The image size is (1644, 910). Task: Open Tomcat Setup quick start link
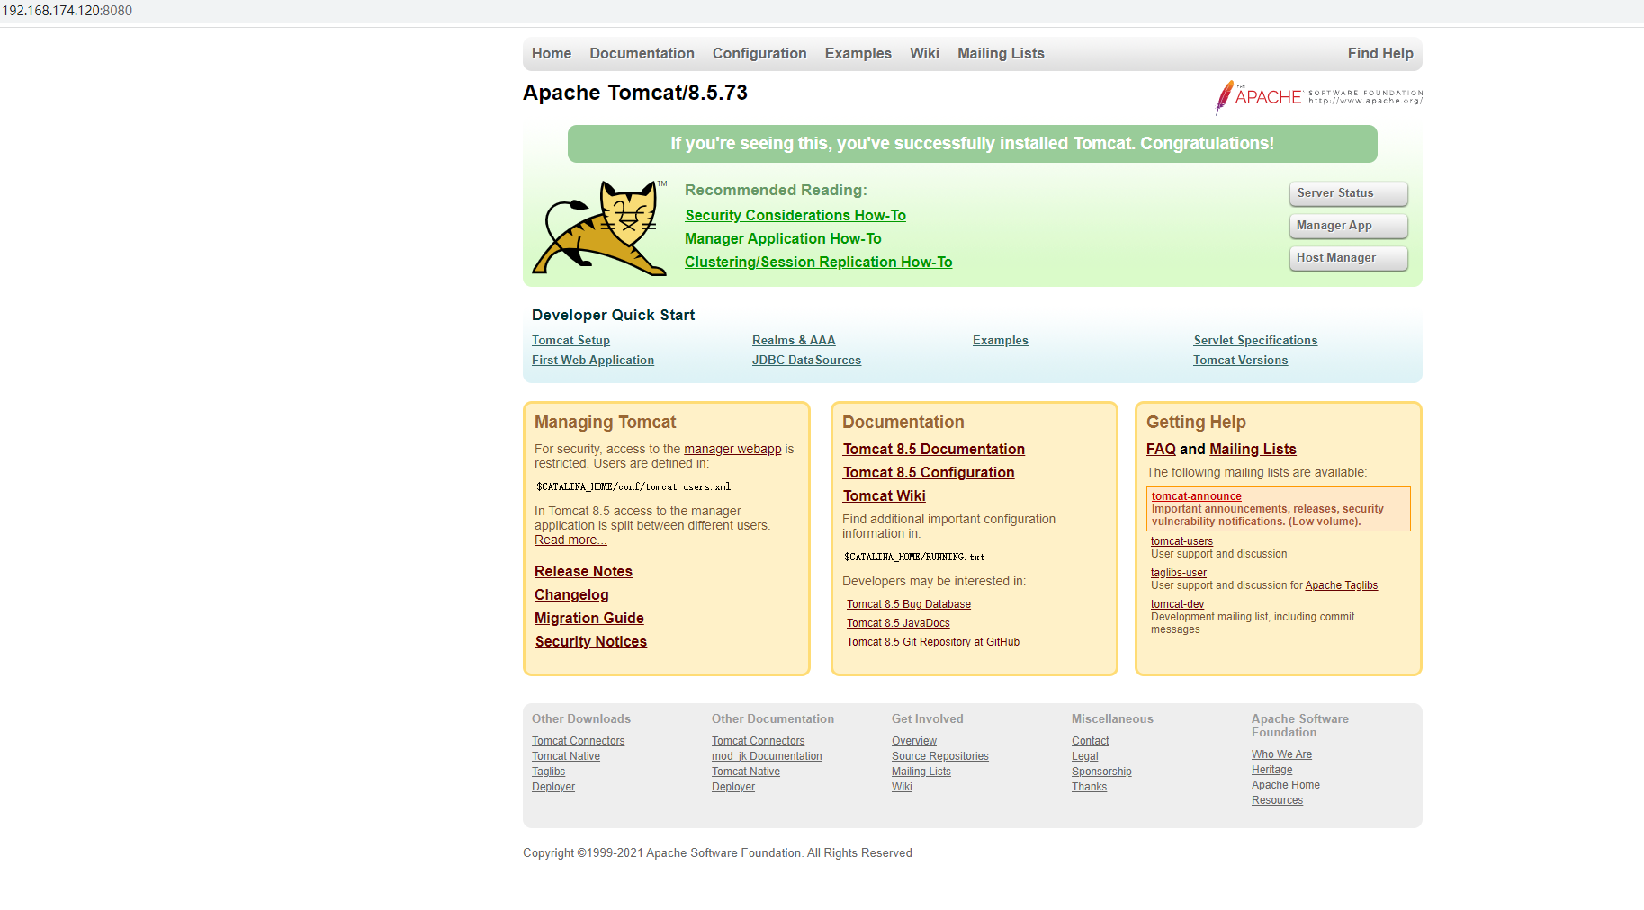(x=570, y=341)
